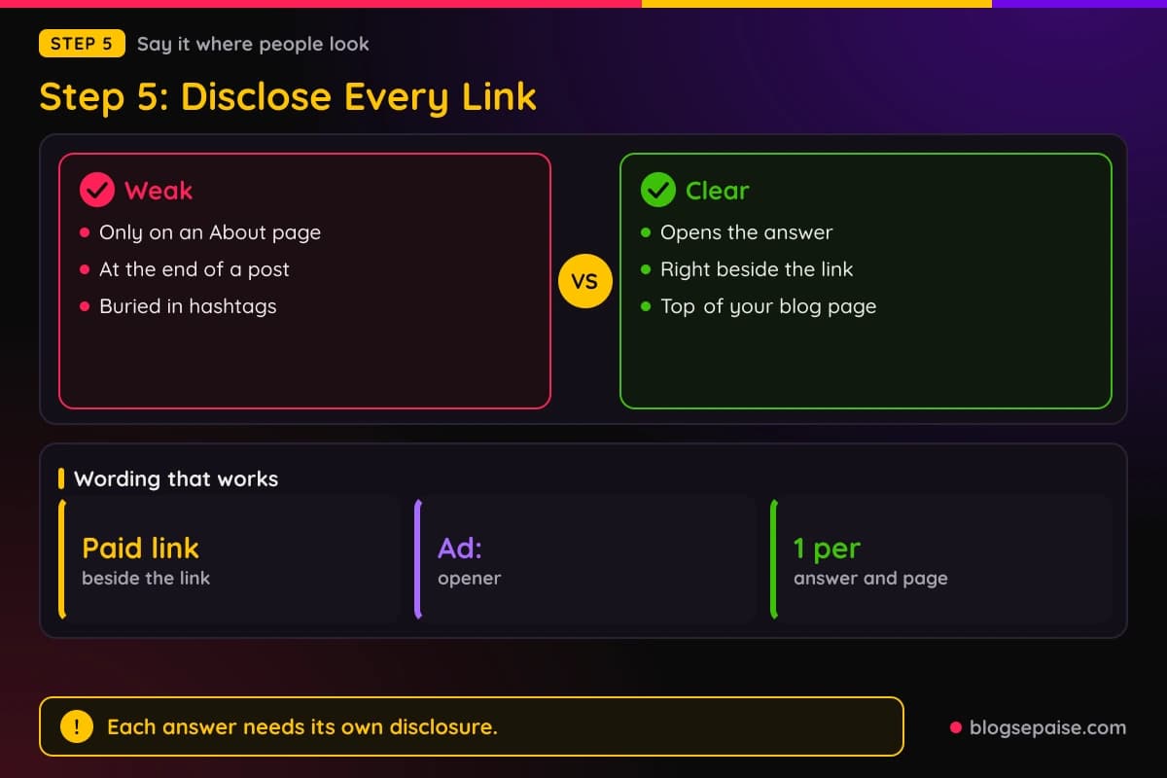Click the 'Ad:' card title
This screenshot has height=778, width=1167.
pos(460,548)
